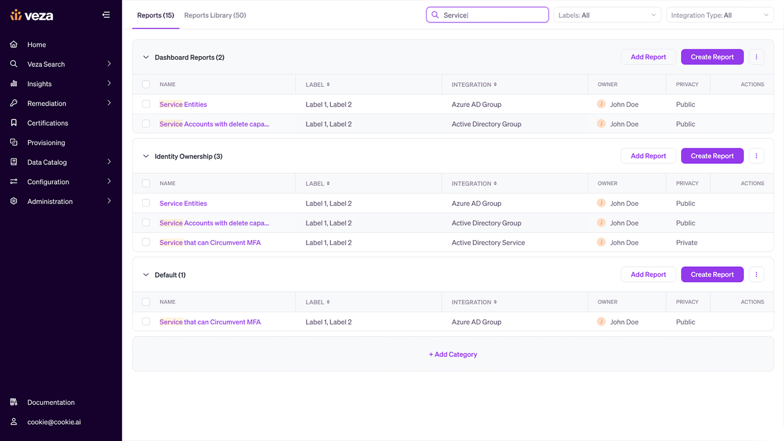
Task: Check the Service that can Circumvent MFA row in Default
Action: point(146,322)
